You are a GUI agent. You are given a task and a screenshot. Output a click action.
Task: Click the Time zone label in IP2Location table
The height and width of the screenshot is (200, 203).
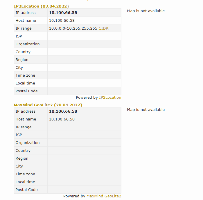tap(25, 75)
